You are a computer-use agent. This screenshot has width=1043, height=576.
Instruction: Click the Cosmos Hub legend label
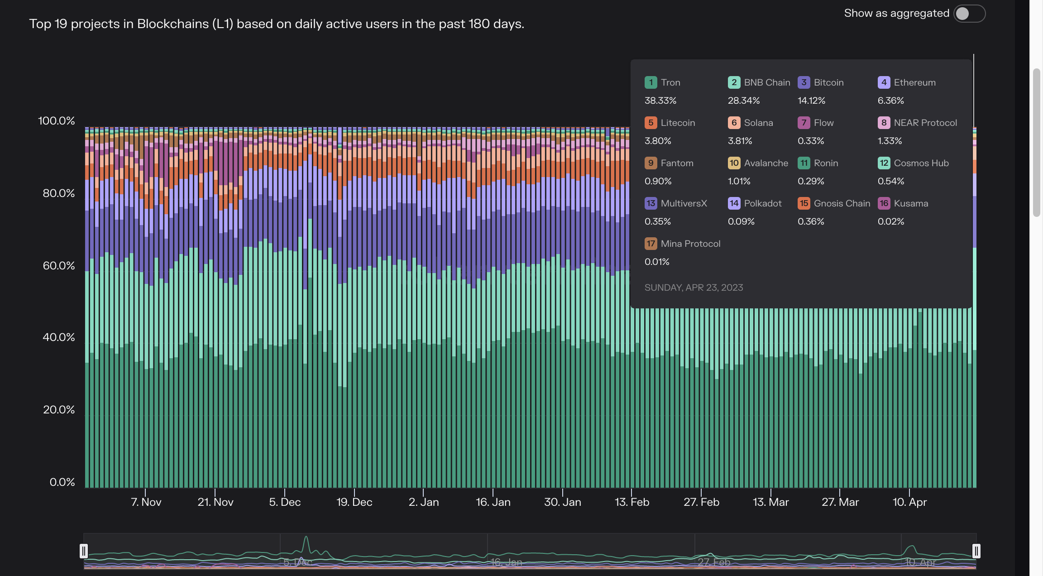[921, 163]
